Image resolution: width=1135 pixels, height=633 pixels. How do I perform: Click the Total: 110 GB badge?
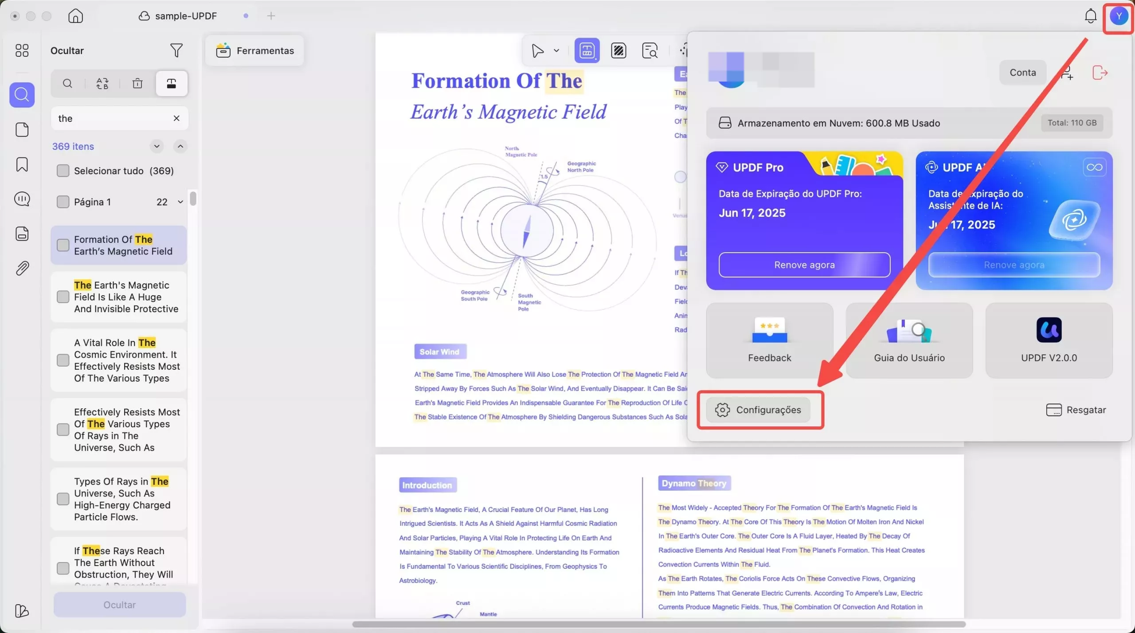click(x=1072, y=123)
